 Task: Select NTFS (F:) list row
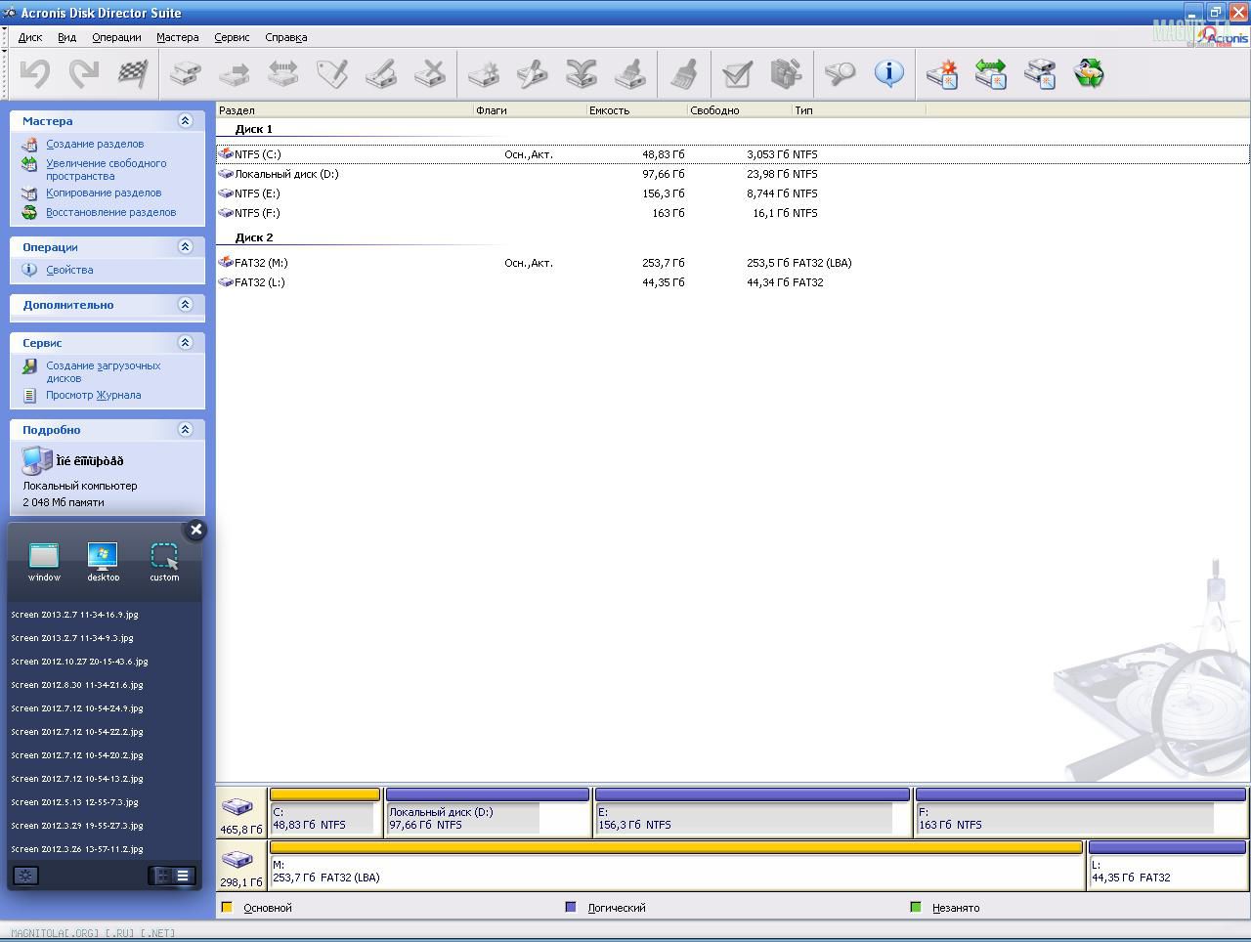point(733,213)
